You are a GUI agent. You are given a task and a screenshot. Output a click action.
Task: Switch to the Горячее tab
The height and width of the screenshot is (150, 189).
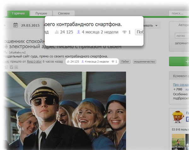(19, 13)
